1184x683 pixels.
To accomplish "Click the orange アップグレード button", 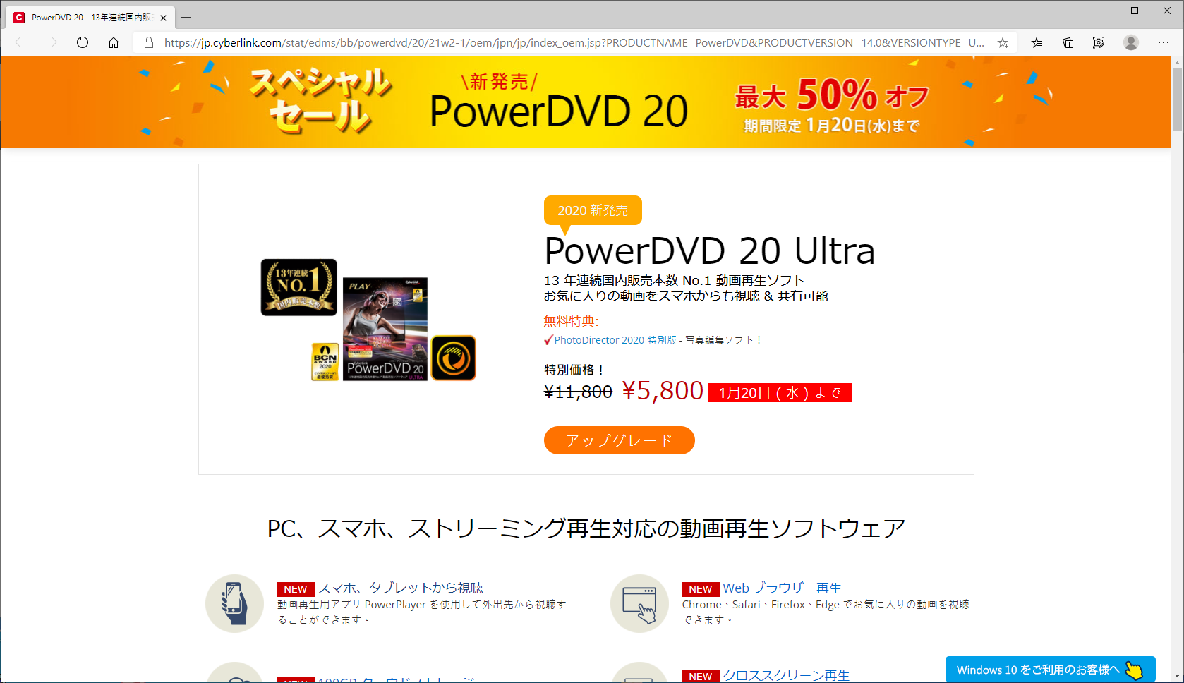I will click(619, 440).
